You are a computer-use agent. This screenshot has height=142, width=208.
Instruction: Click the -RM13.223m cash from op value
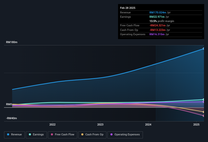point(158,30)
